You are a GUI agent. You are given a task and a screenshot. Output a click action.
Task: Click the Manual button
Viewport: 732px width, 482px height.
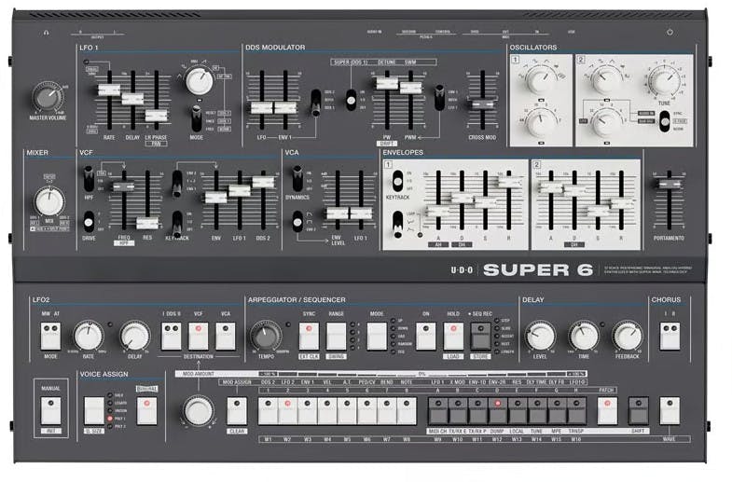point(50,410)
